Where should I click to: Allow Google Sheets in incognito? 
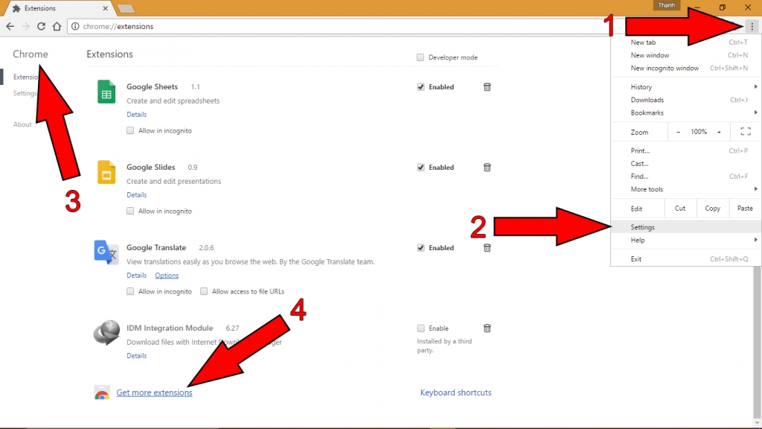130,130
